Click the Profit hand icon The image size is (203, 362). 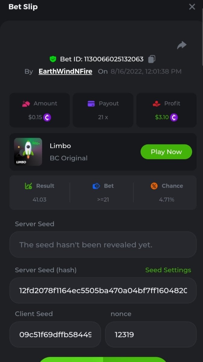tap(157, 104)
